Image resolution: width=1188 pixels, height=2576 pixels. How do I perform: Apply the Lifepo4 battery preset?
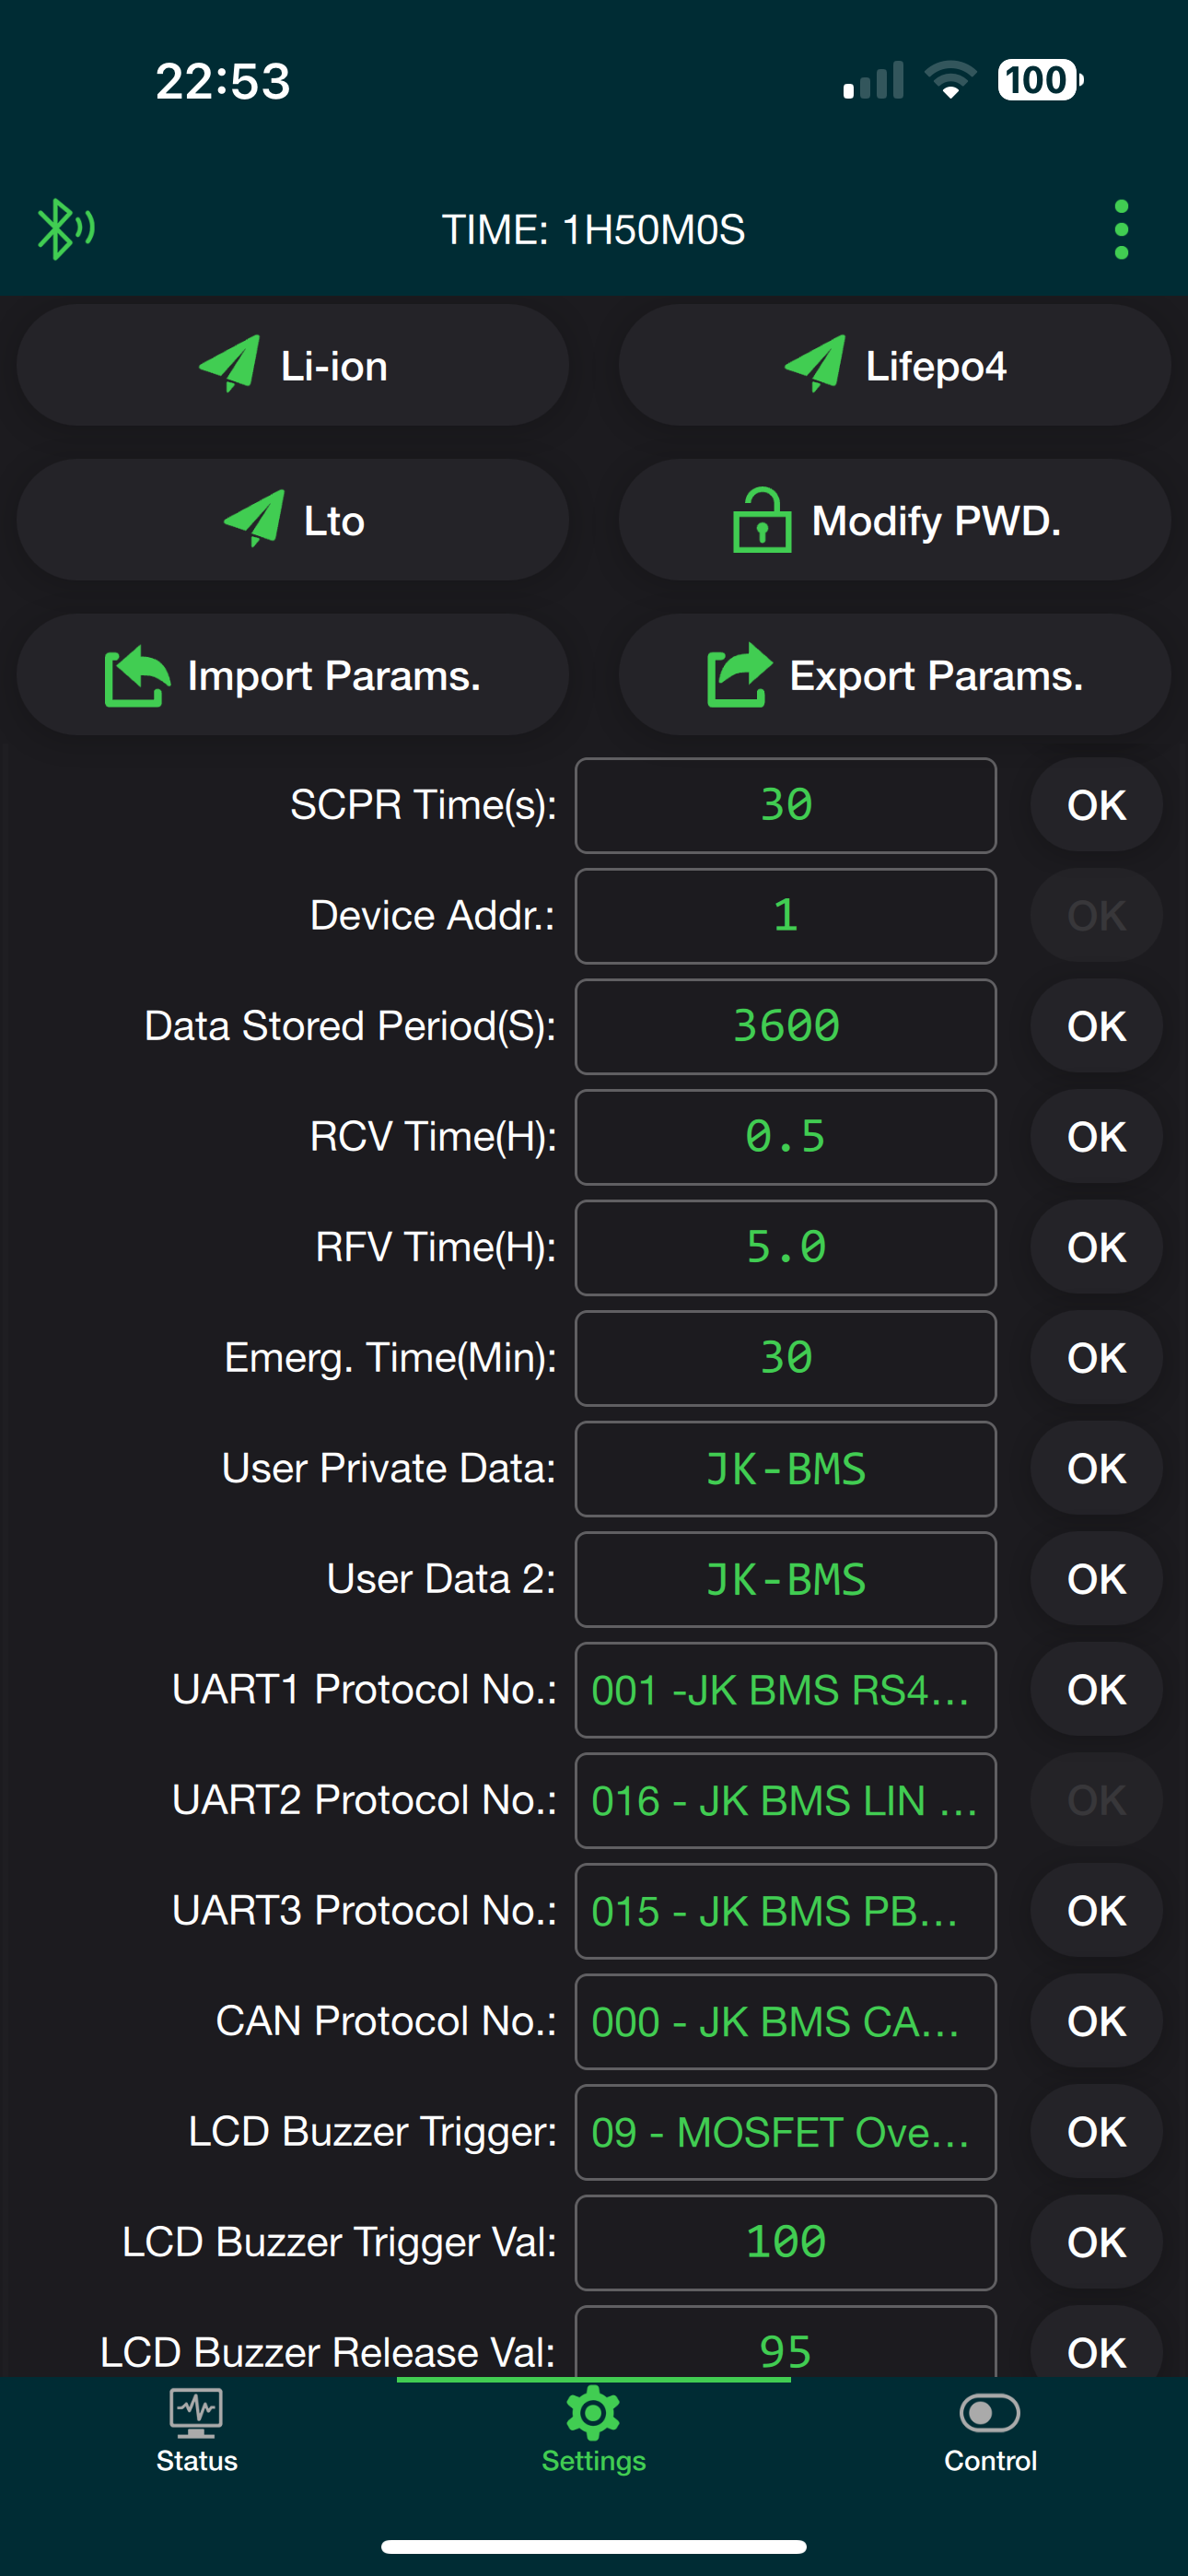tap(894, 366)
